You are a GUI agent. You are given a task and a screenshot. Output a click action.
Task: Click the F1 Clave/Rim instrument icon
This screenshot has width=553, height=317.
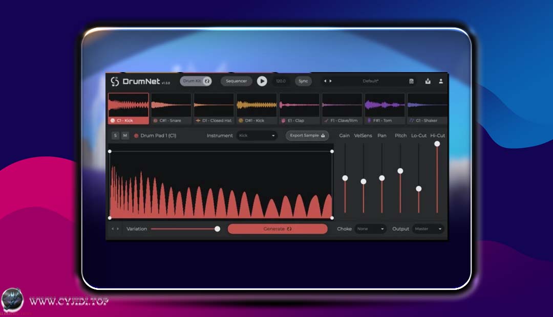coord(326,121)
